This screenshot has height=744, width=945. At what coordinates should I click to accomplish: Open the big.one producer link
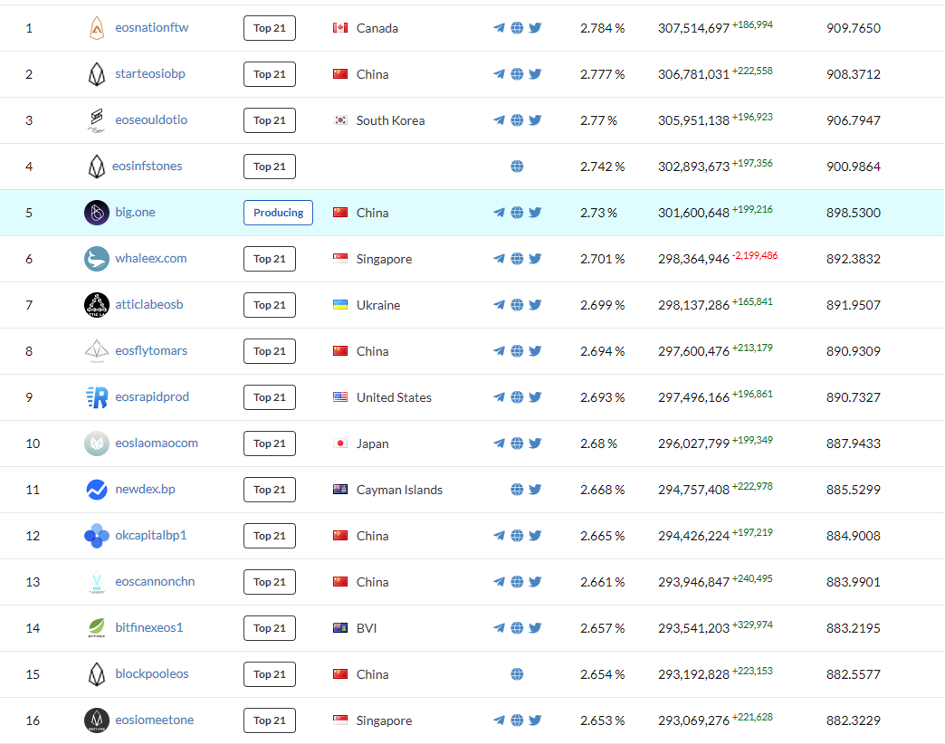(135, 212)
